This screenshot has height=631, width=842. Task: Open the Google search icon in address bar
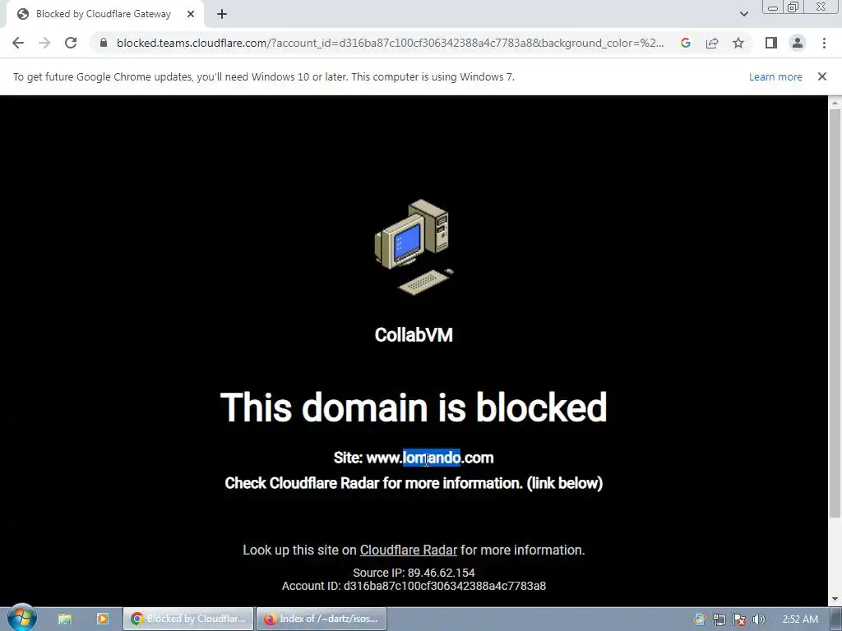click(685, 43)
